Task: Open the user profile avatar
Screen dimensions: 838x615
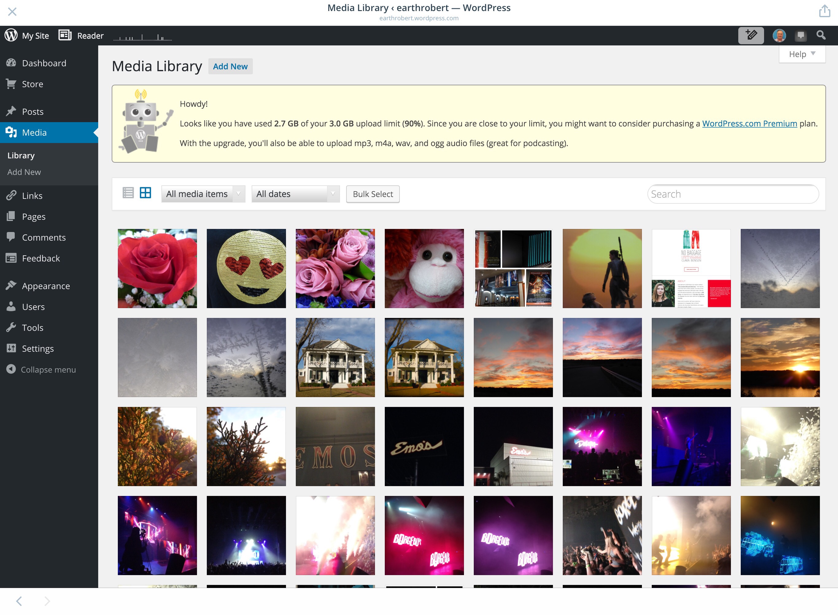Action: pos(779,36)
